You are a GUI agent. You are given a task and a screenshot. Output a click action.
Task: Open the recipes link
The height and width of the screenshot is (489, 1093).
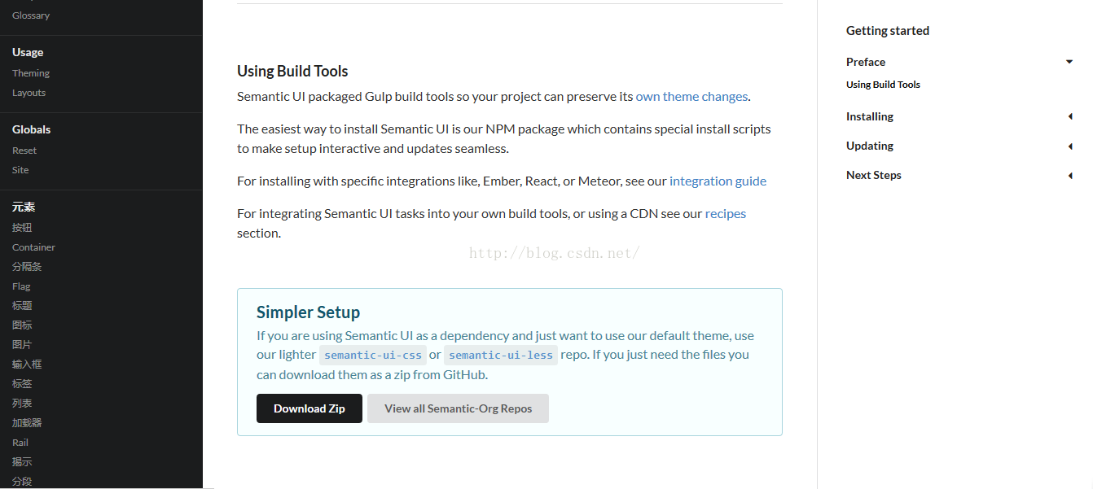pos(726,213)
